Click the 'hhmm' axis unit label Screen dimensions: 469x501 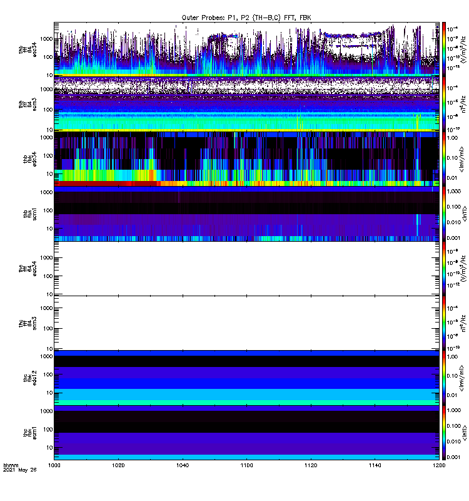[11, 465]
